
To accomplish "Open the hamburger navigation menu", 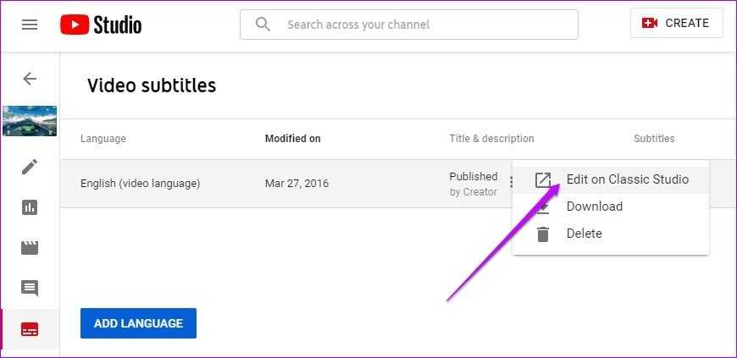I will click(30, 25).
